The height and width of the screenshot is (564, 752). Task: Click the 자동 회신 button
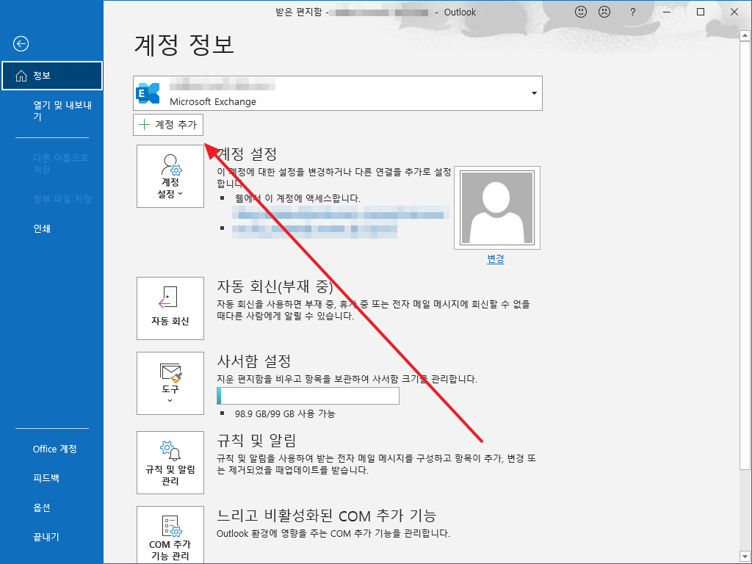tap(170, 308)
